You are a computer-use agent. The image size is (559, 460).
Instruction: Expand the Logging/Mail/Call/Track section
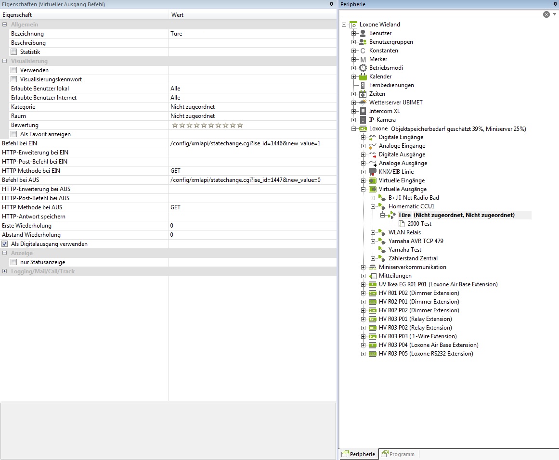click(5, 271)
